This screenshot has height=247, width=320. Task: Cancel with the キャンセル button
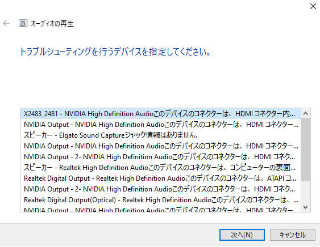point(293,235)
